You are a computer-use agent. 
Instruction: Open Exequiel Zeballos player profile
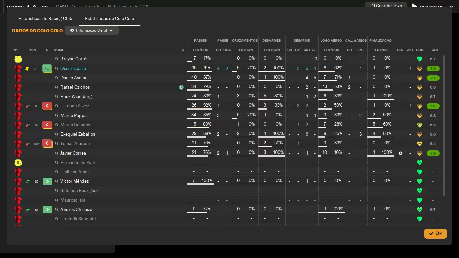tap(78, 134)
